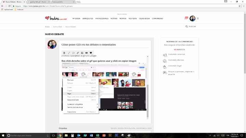Open Task View on the taskbar
This screenshot has width=246, height=138.
(54, 136)
